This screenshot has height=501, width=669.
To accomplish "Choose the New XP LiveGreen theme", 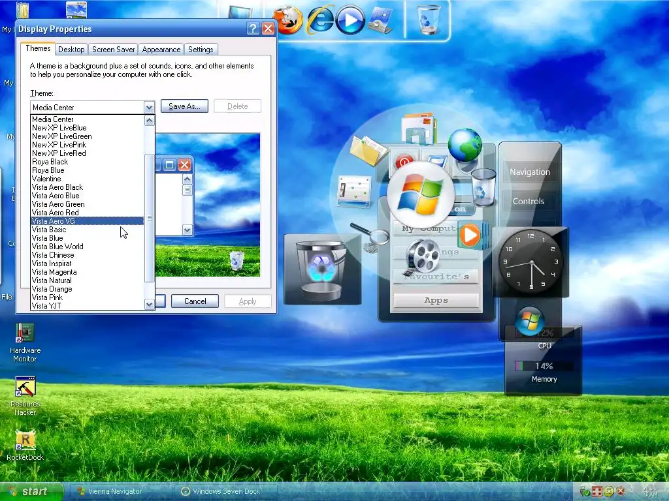I will coord(87,136).
